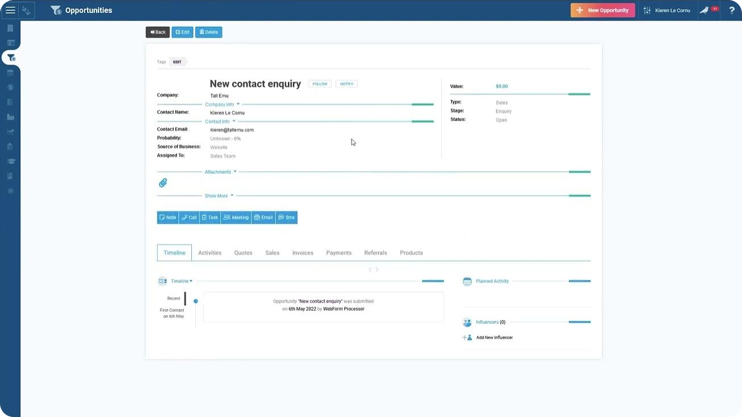Open the Timeline filter dropdown
The image size is (742, 417).
click(182, 281)
